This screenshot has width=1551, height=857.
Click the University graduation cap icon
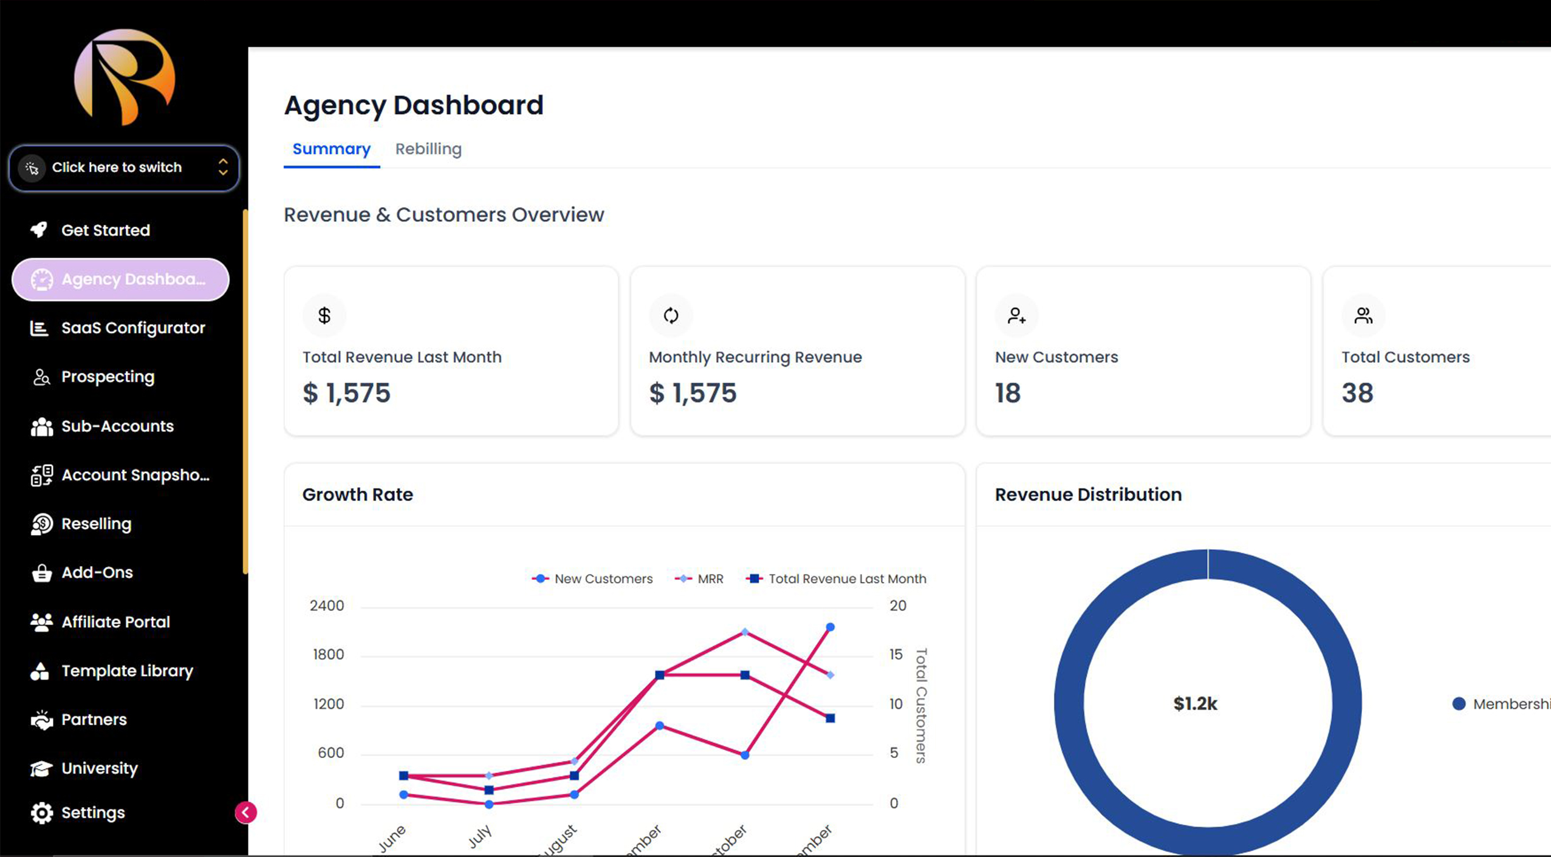[x=41, y=769]
